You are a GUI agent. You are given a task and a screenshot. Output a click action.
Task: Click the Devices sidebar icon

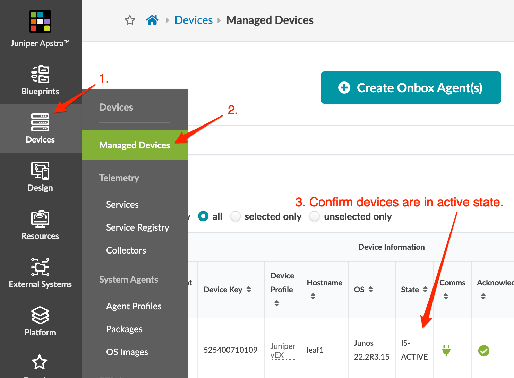(40, 123)
